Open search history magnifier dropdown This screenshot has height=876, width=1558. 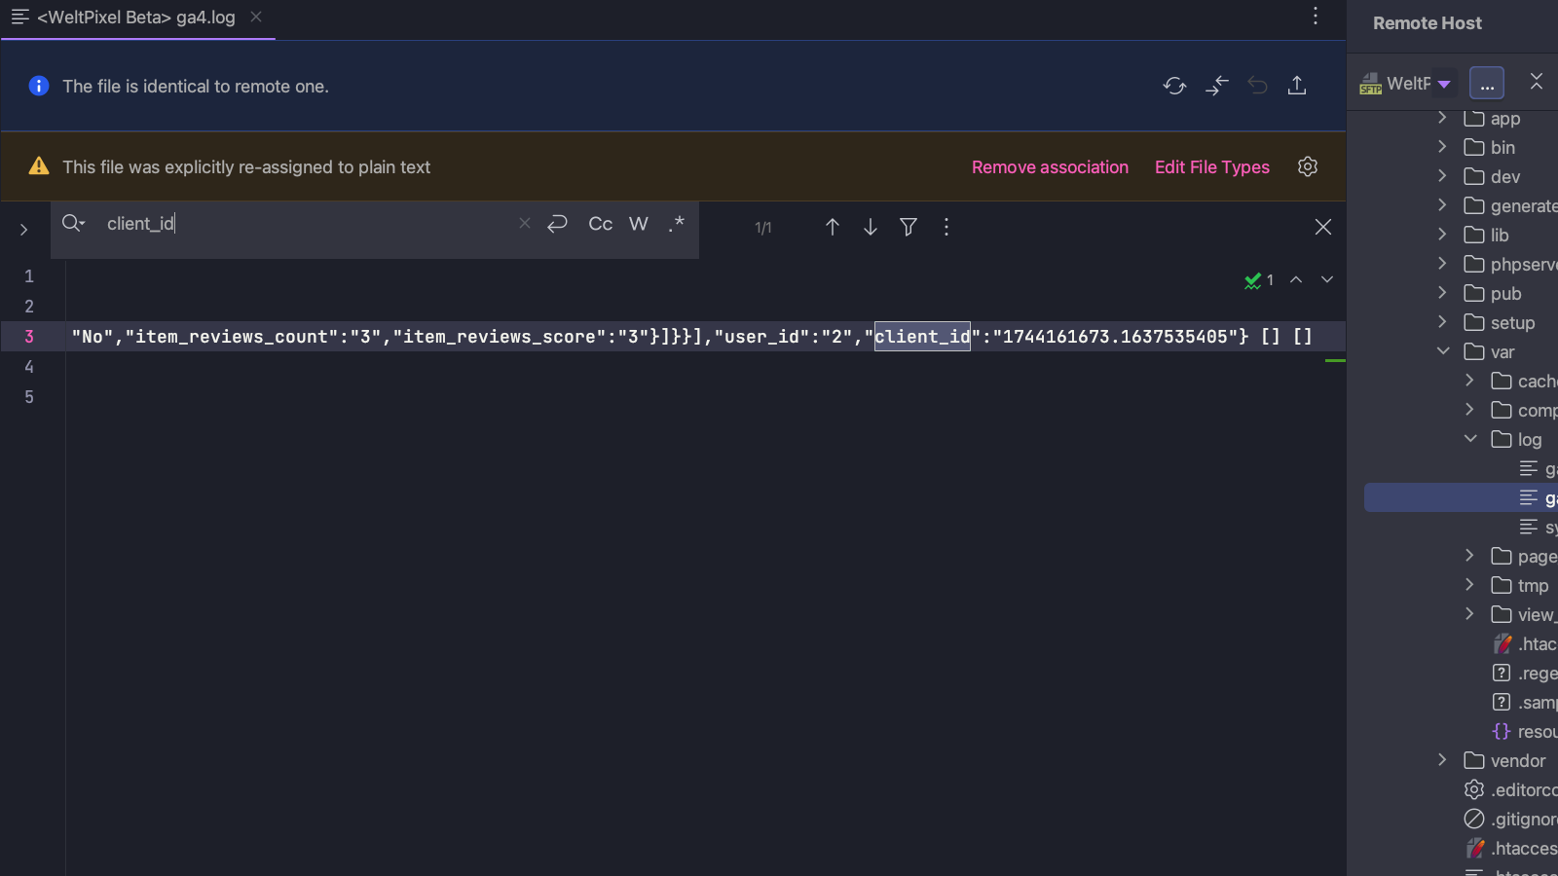click(x=74, y=224)
